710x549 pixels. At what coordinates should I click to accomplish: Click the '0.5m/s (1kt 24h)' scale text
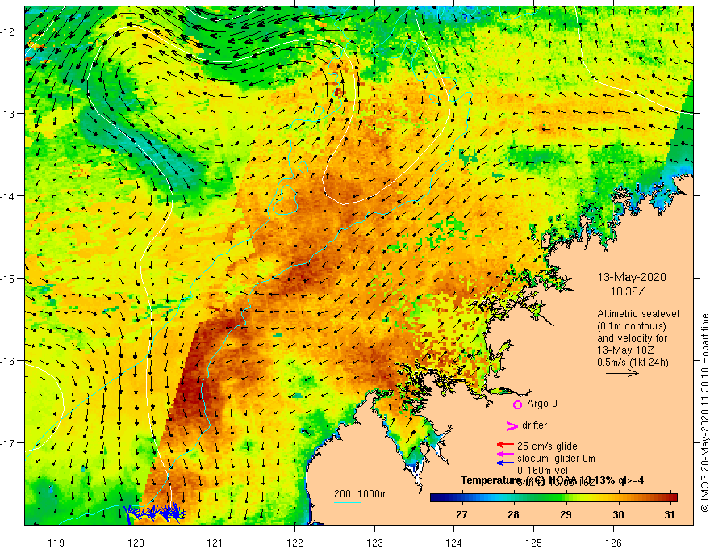coord(633,363)
